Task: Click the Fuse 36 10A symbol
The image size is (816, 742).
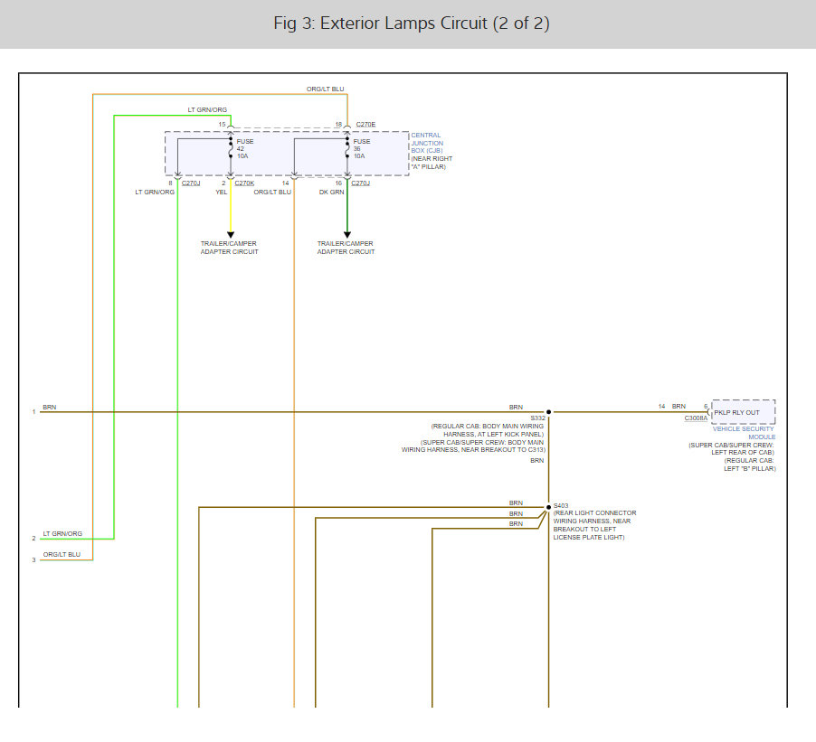Action: [347, 148]
